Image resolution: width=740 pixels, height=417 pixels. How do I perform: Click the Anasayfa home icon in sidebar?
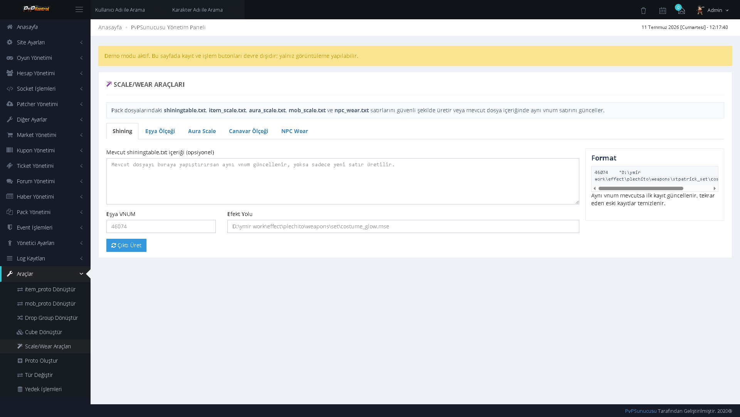10,27
